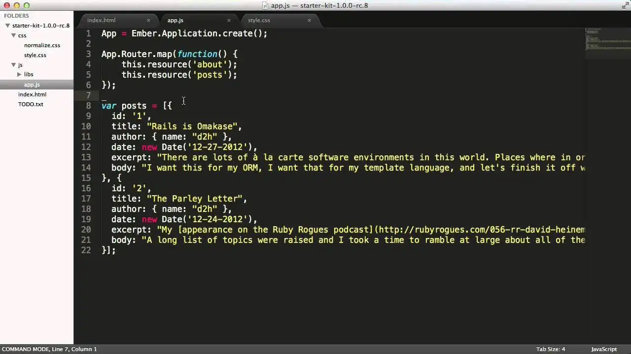
Task: Click the "id: '1'," line
Action: 131,116
